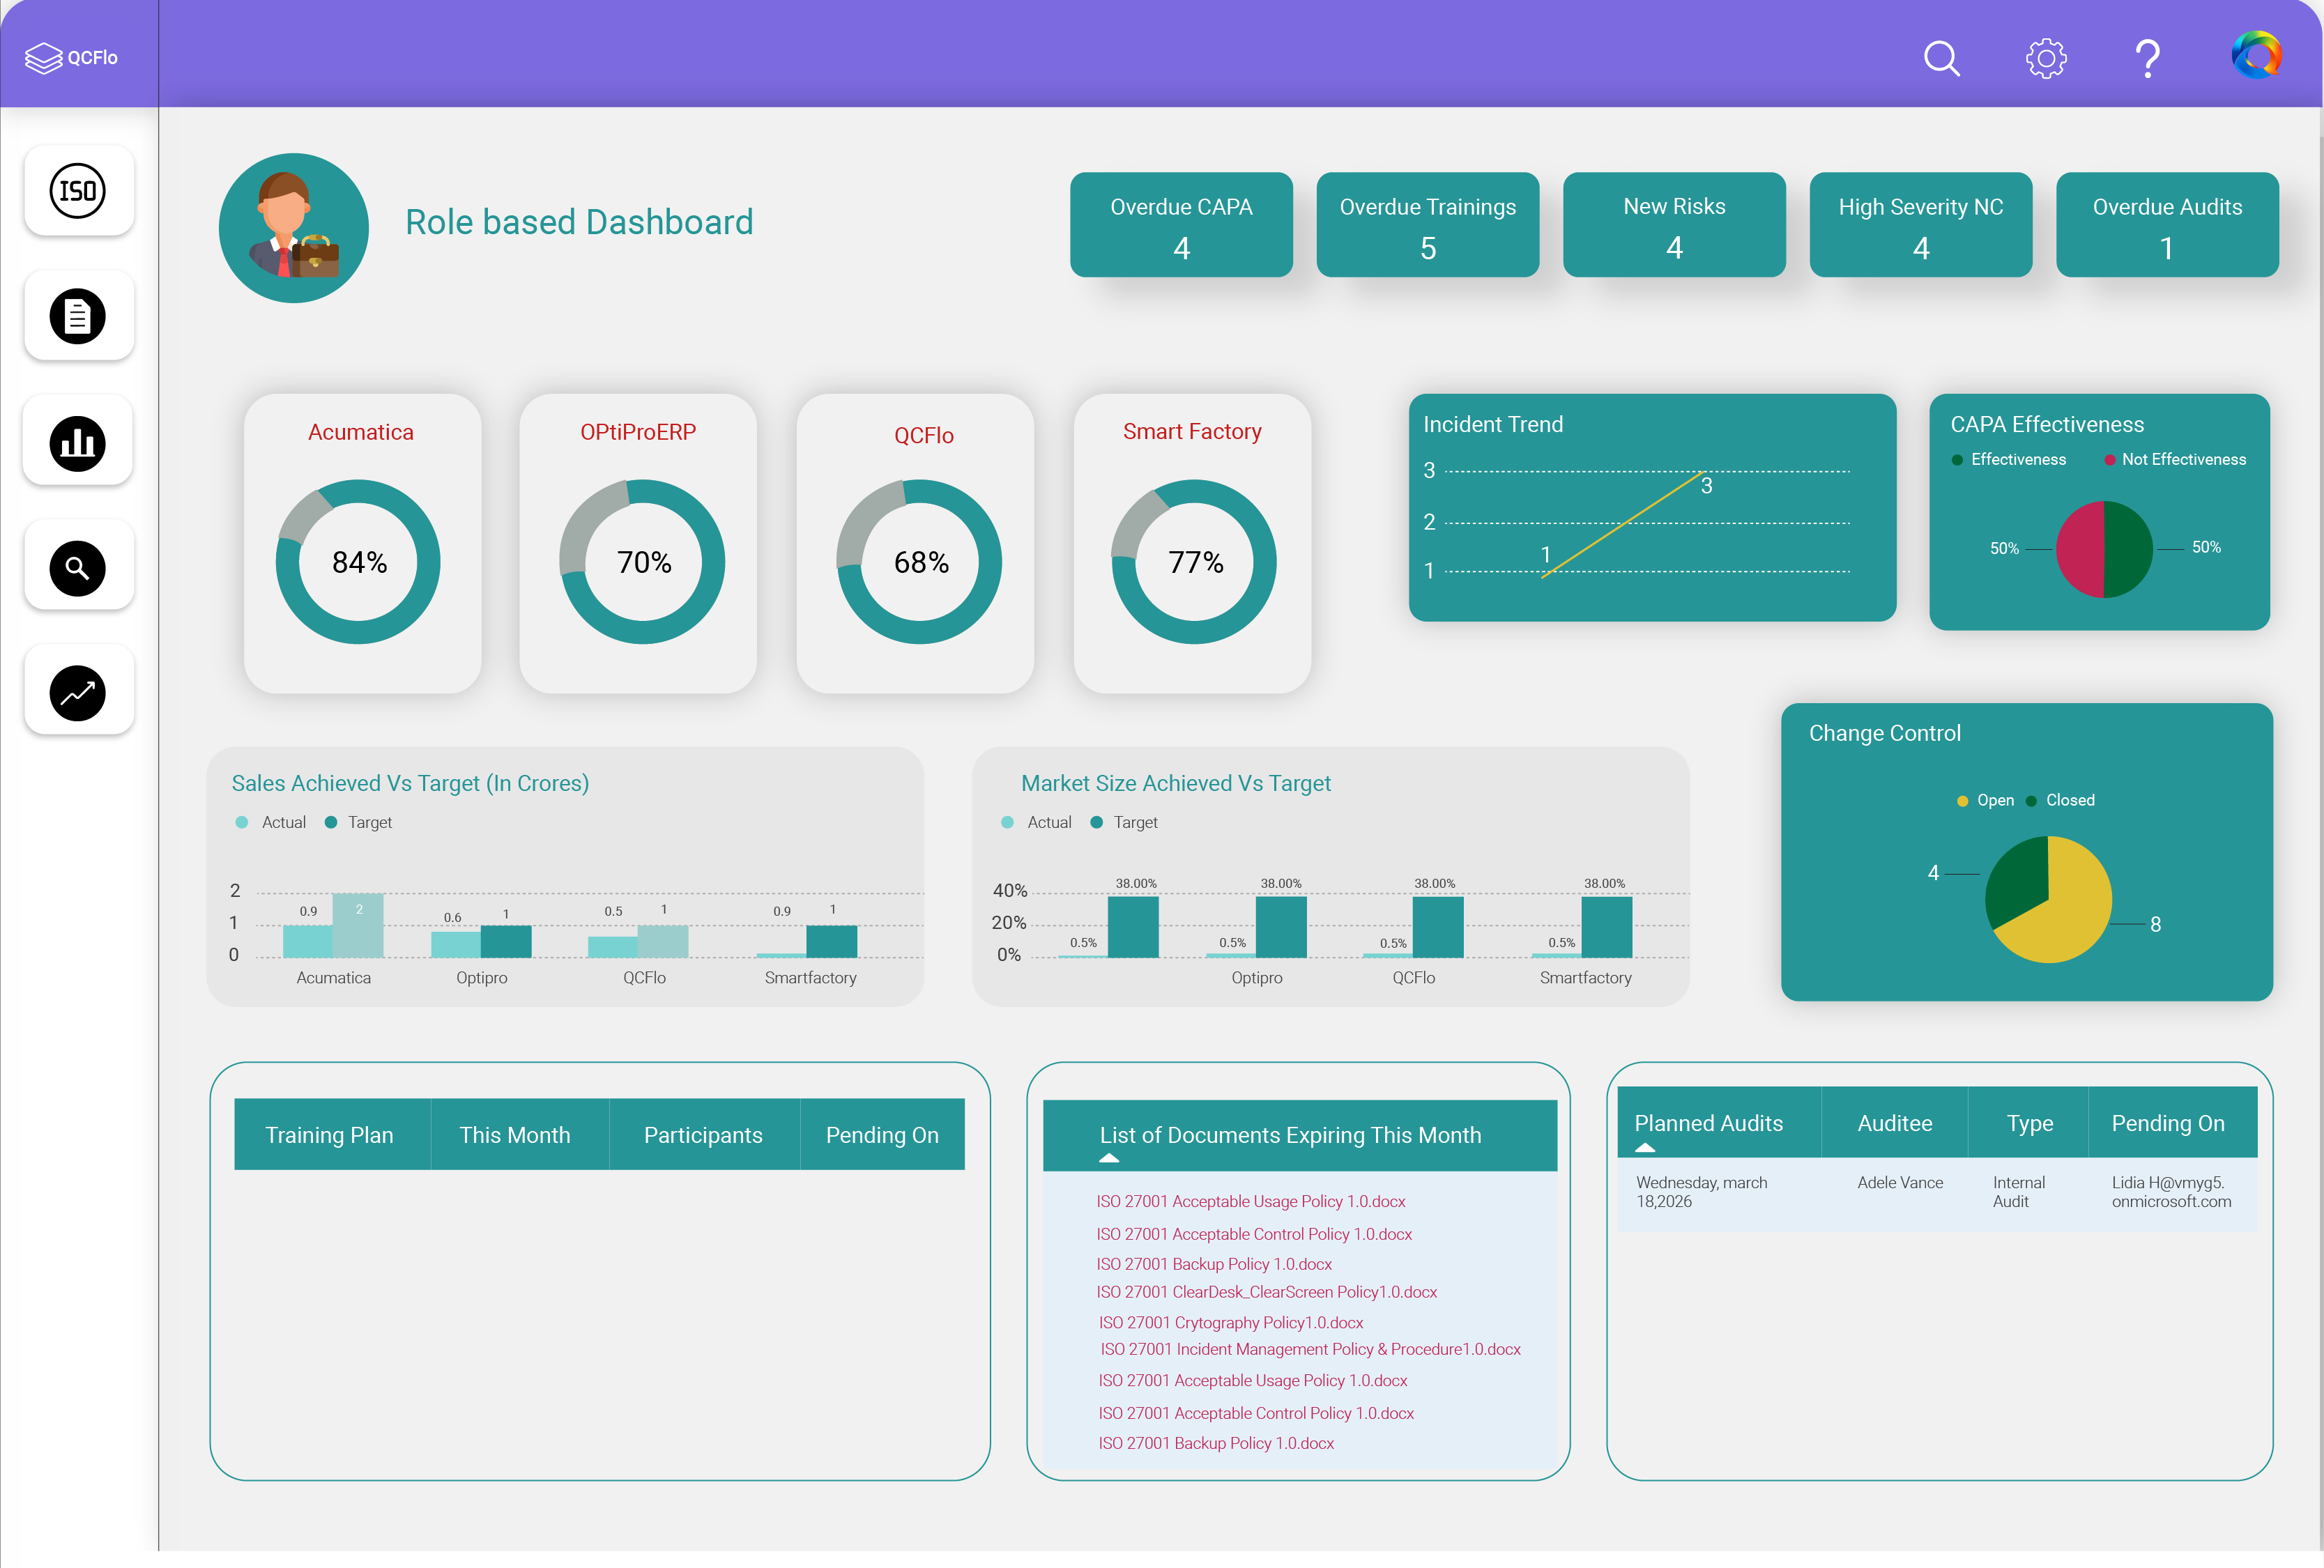Open the documents sidebar icon
2324x1568 pixels.
(x=78, y=316)
